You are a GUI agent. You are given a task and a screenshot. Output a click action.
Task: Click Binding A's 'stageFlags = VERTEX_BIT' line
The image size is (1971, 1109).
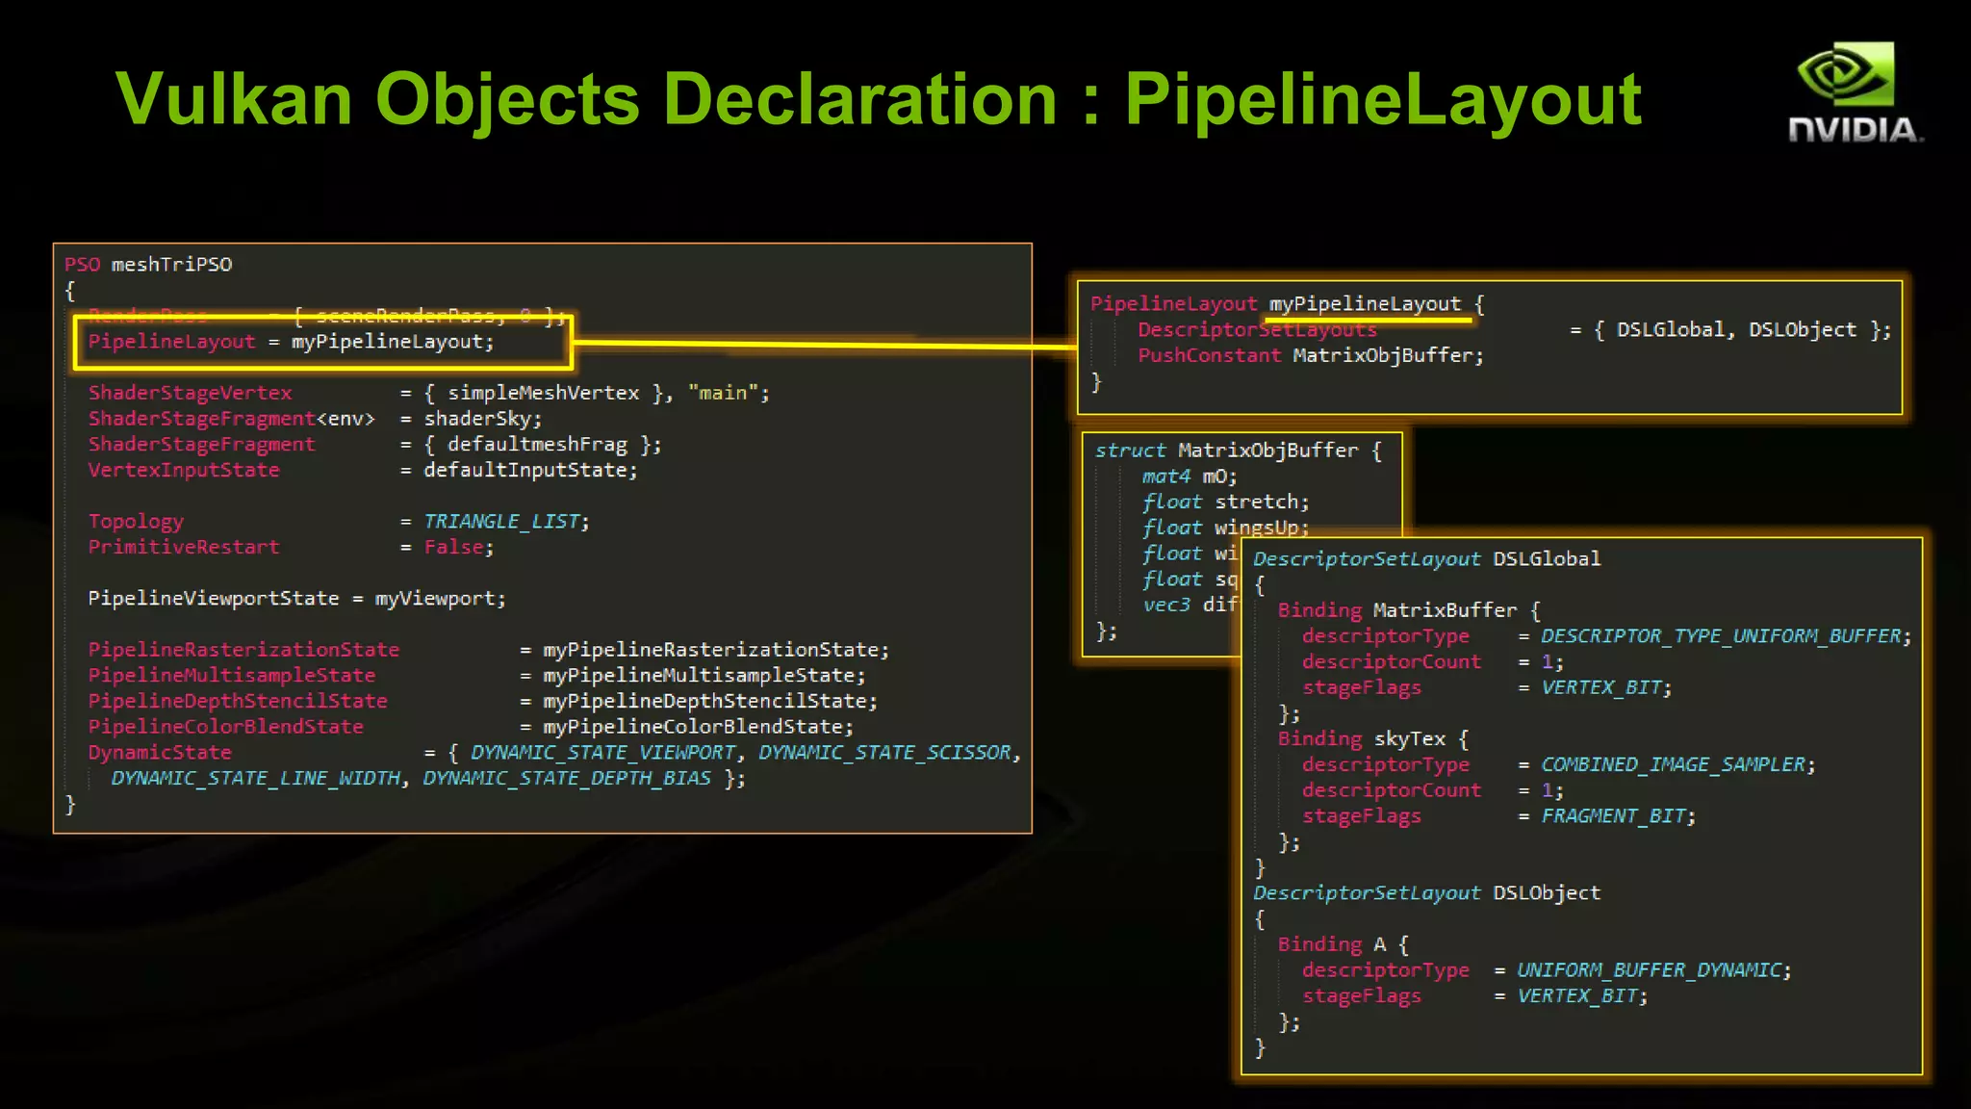1475,996
